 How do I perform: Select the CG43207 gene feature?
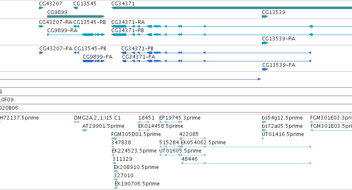(x=41, y=8)
